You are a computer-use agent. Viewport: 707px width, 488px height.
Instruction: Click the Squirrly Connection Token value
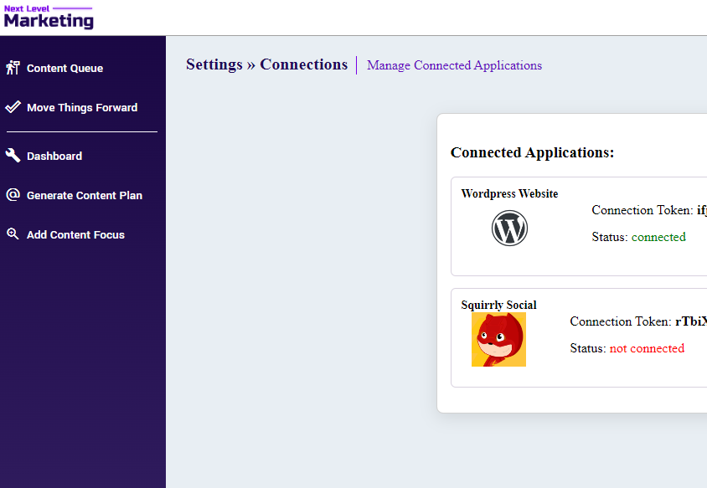[691, 321]
